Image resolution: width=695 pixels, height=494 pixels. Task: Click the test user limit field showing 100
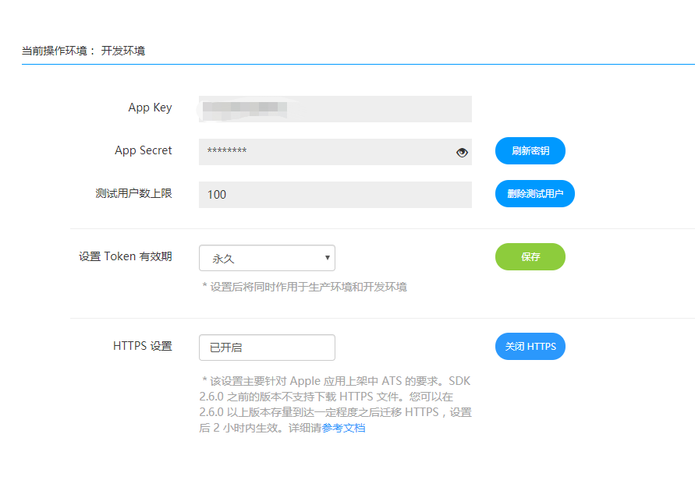pos(335,194)
